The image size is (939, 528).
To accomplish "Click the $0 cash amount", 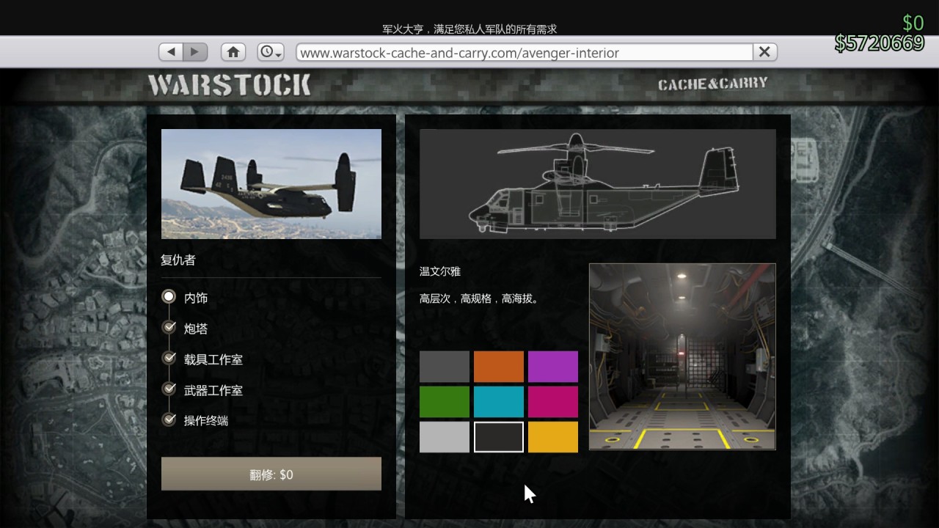I will point(913,23).
